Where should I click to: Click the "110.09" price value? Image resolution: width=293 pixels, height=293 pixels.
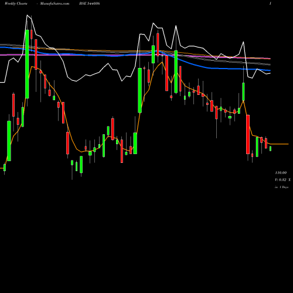pyautogui.click(x=281, y=173)
